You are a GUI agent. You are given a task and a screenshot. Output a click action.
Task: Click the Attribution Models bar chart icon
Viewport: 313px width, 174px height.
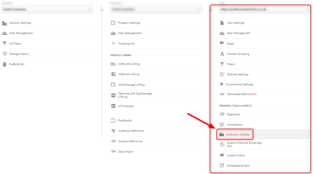coord(222,134)
